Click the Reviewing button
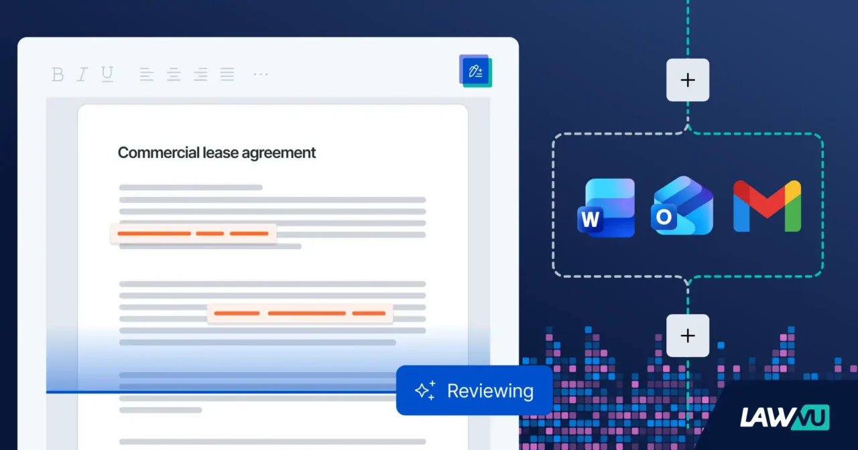The image size is (858, 450). click(x=475, y=390)
